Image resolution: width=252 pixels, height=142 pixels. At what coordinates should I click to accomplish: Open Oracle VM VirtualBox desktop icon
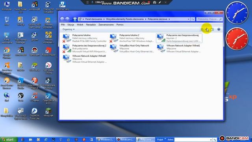(48, 7)
